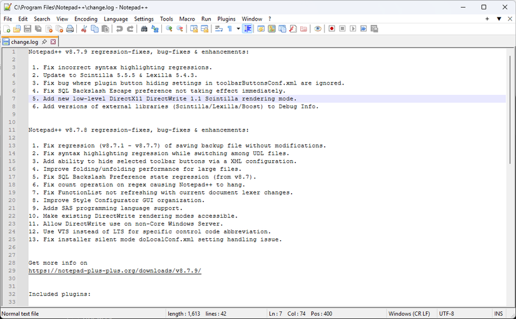
Task: Create a new file with toolbar icon
Action: click(x=7, y=29)
